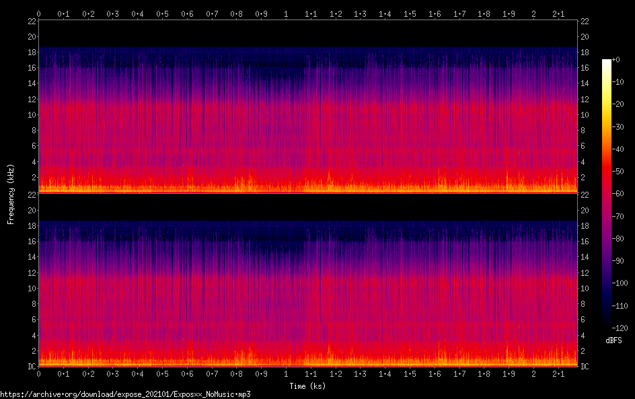Click the '-50' label on the color scale
The width and height of the screenshot is (635, 399).
point(618,172)
